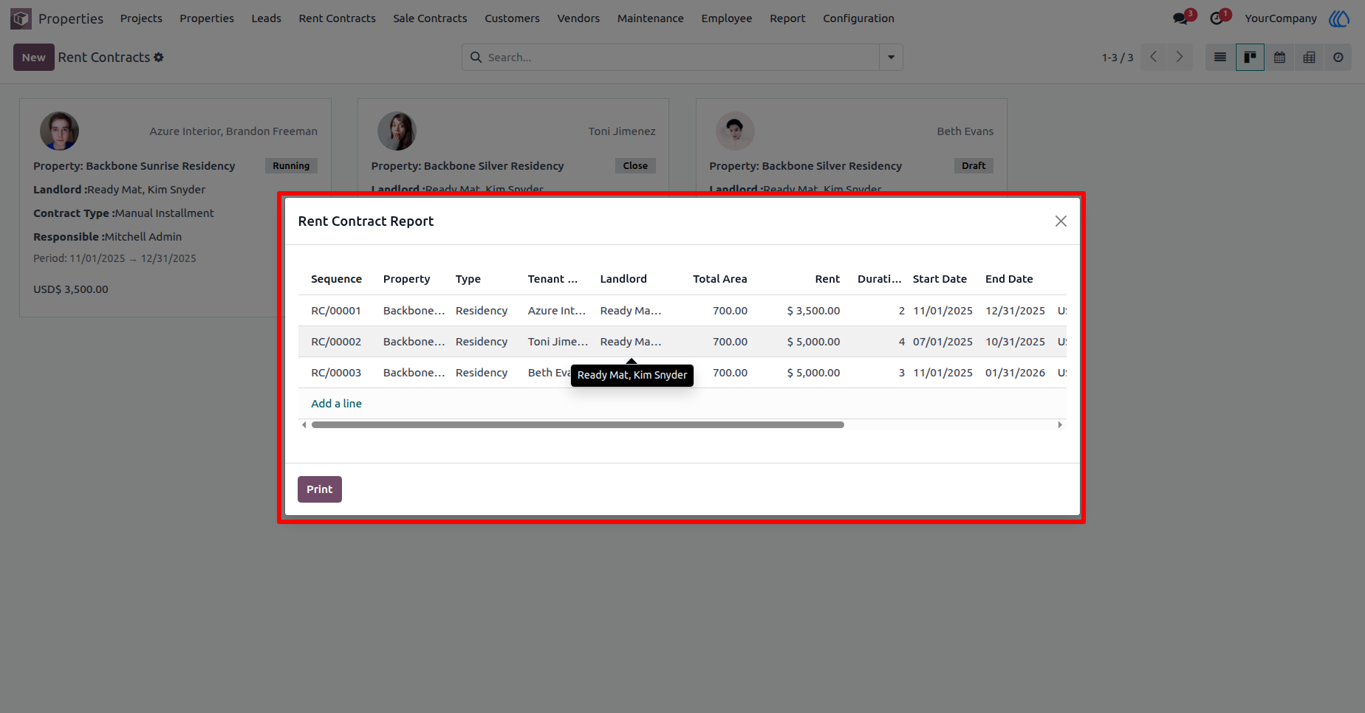
Task: Click Add a line link
Action: pos(336,404)
